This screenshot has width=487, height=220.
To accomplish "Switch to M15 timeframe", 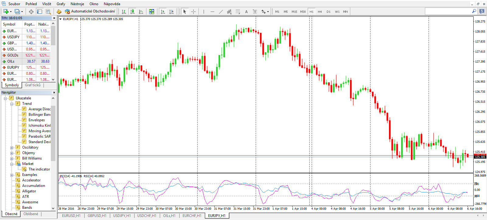I will 294,12.
